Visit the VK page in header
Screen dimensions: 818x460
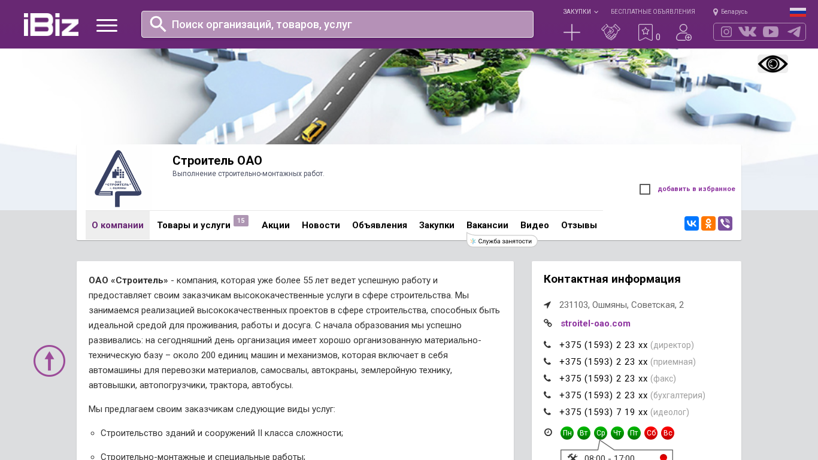coord(747,32)
